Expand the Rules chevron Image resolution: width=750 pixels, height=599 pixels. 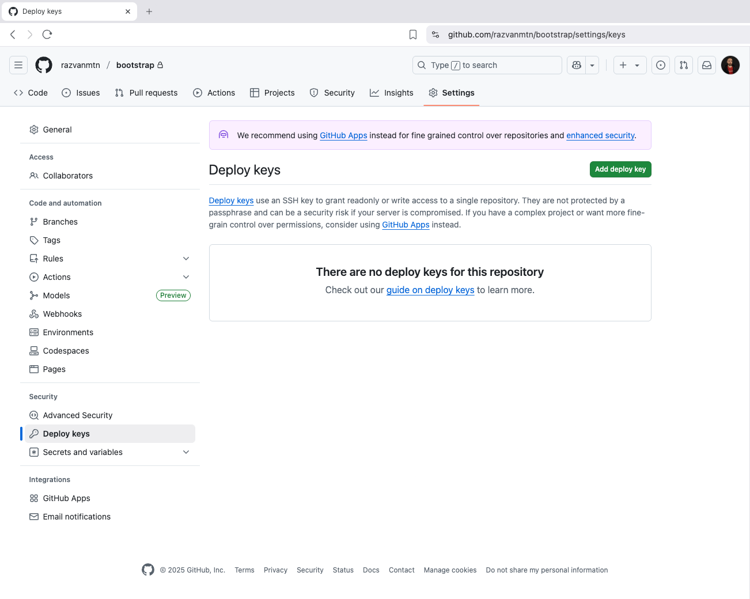[x=186, y=259]
